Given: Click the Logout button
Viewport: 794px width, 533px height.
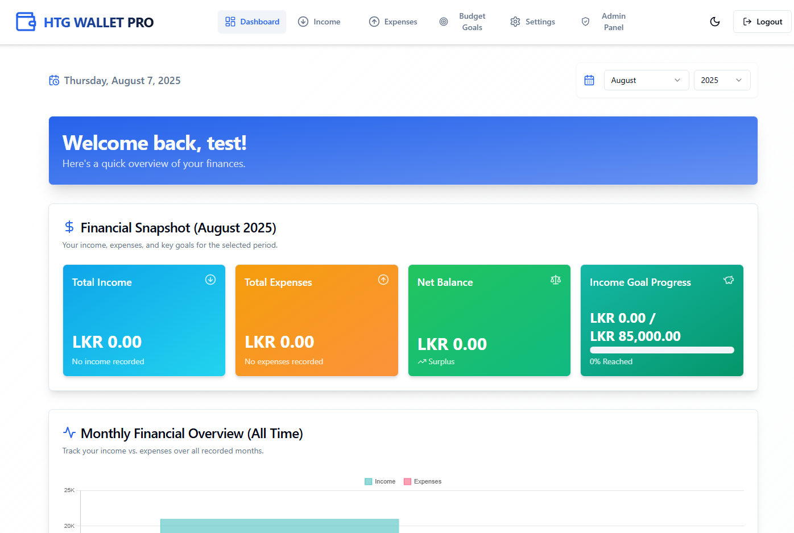Looking at the screenshot, I should pos(762,22).
